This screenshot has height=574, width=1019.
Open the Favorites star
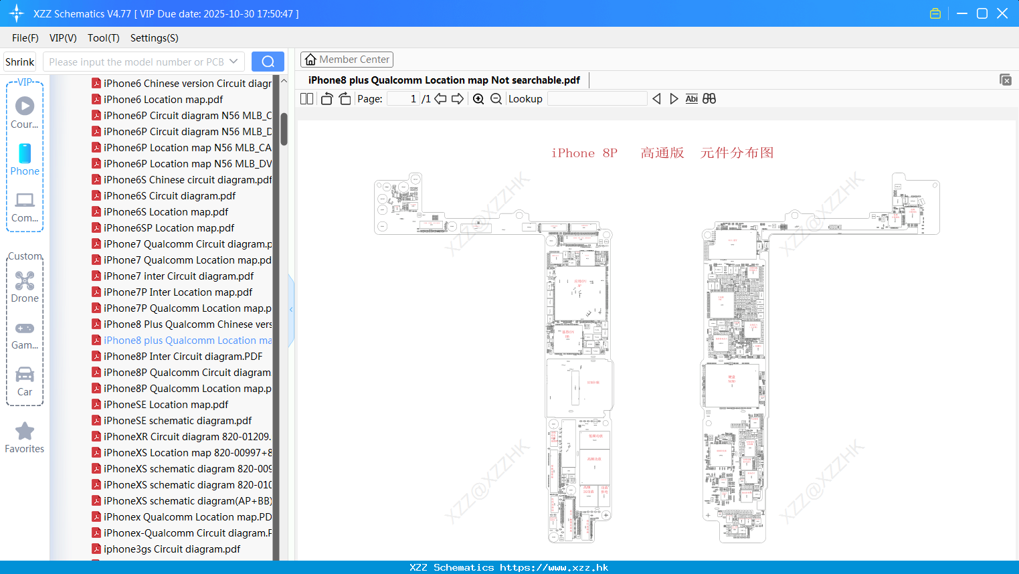(25, 438)
